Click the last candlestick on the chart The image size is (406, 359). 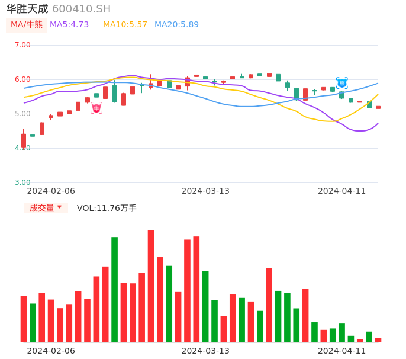pyautogui.click(x=378, y=107)
